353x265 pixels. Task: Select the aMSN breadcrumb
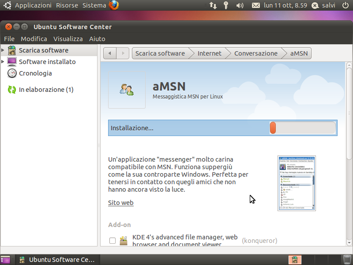[x=299, y=53]
